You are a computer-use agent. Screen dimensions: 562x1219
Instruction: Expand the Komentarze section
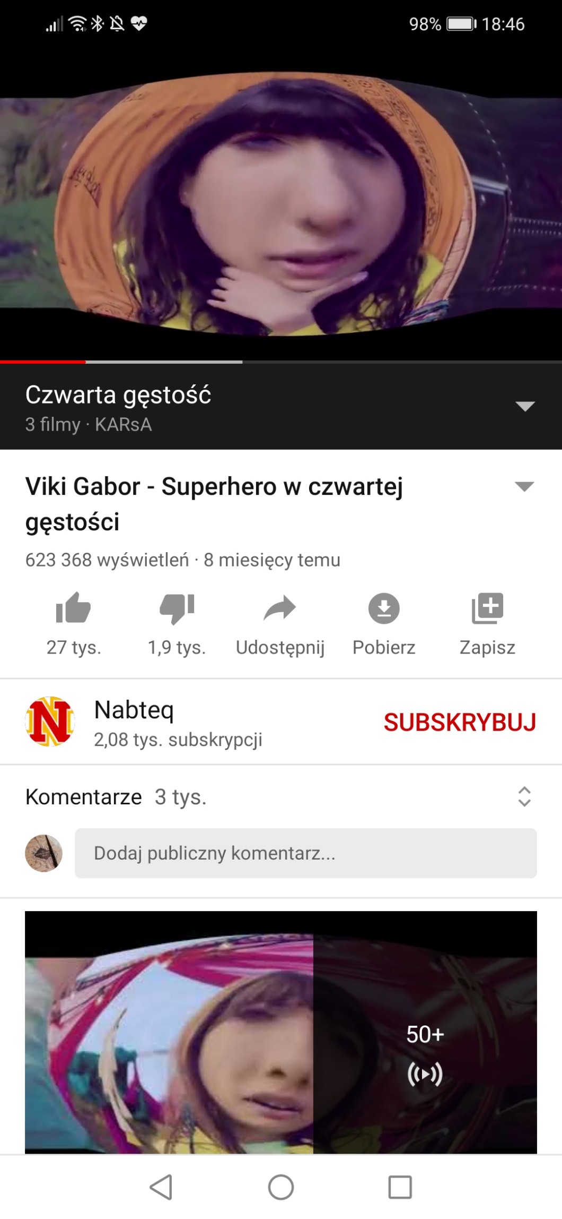pos(524,796)
